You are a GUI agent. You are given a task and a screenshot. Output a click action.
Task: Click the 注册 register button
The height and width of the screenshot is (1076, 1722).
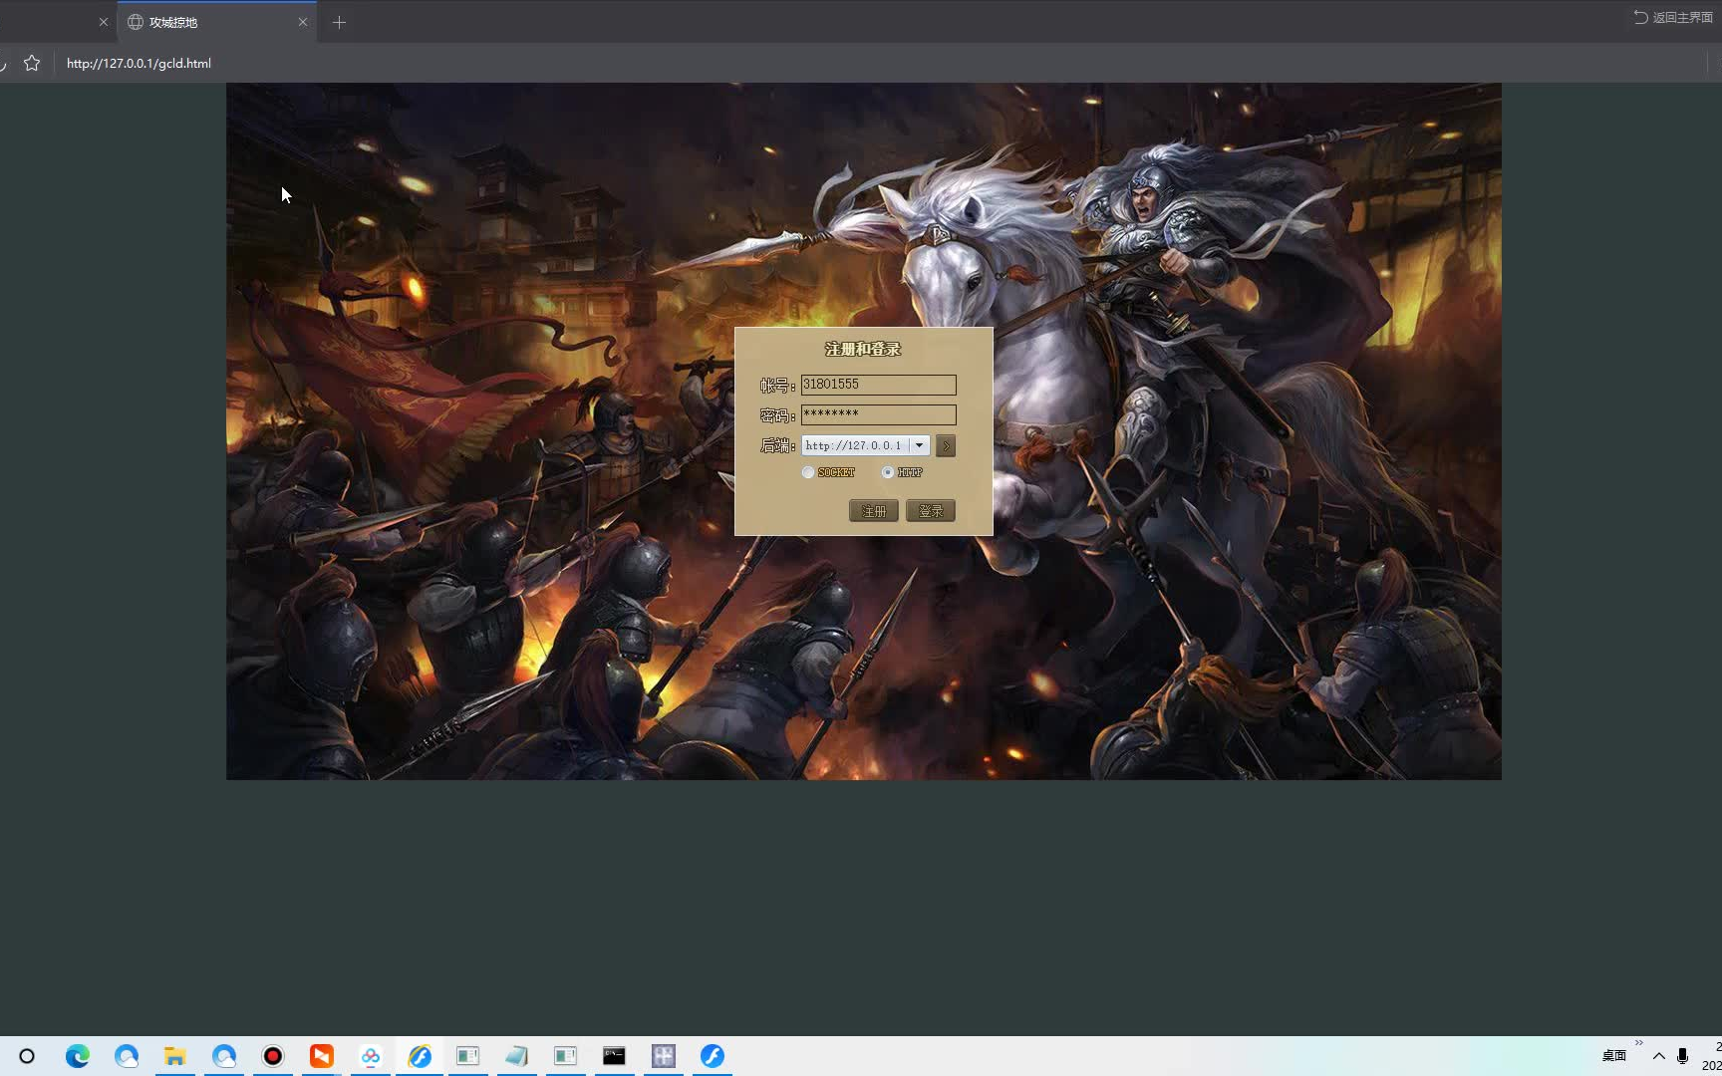[x=874, y=511]
